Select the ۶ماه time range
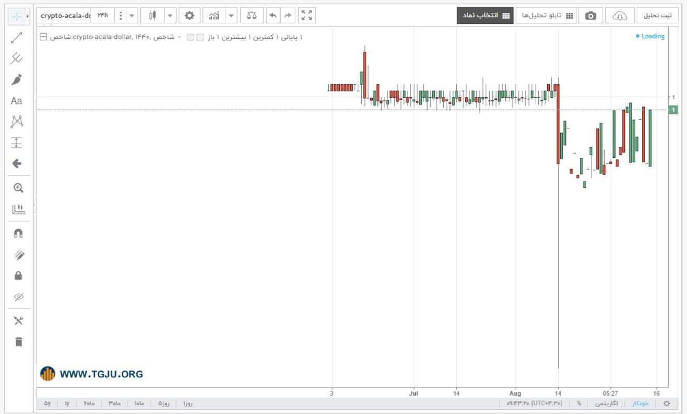Image resolution: width=687 pixels, height=414 pixels. pos(89,404)
